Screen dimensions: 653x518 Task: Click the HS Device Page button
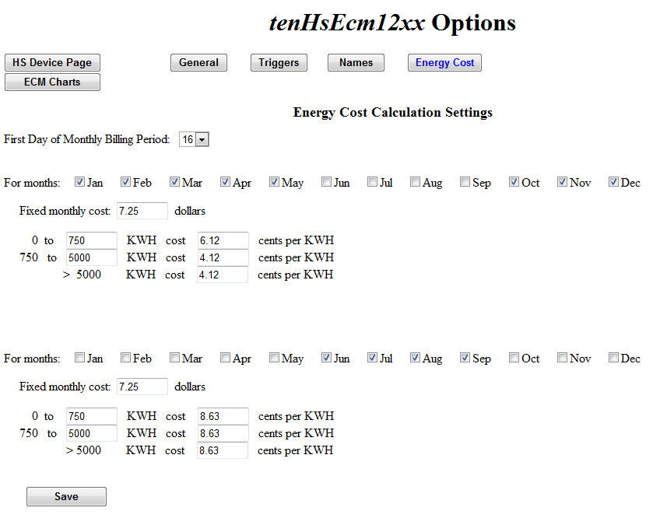pyautogui.click(x=52, y=62)
